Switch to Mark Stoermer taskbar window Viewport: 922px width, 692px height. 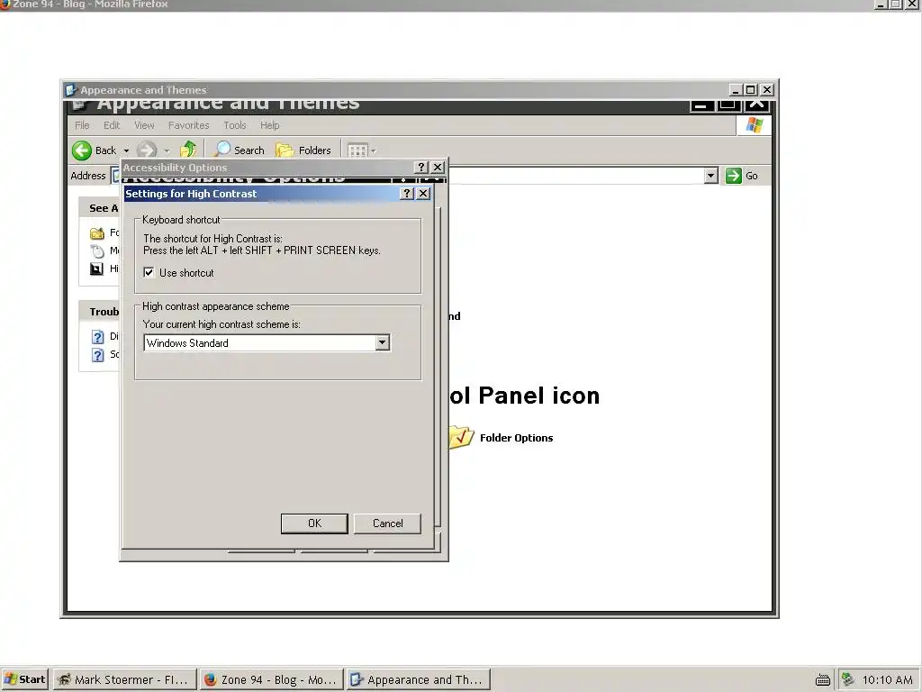124,679
